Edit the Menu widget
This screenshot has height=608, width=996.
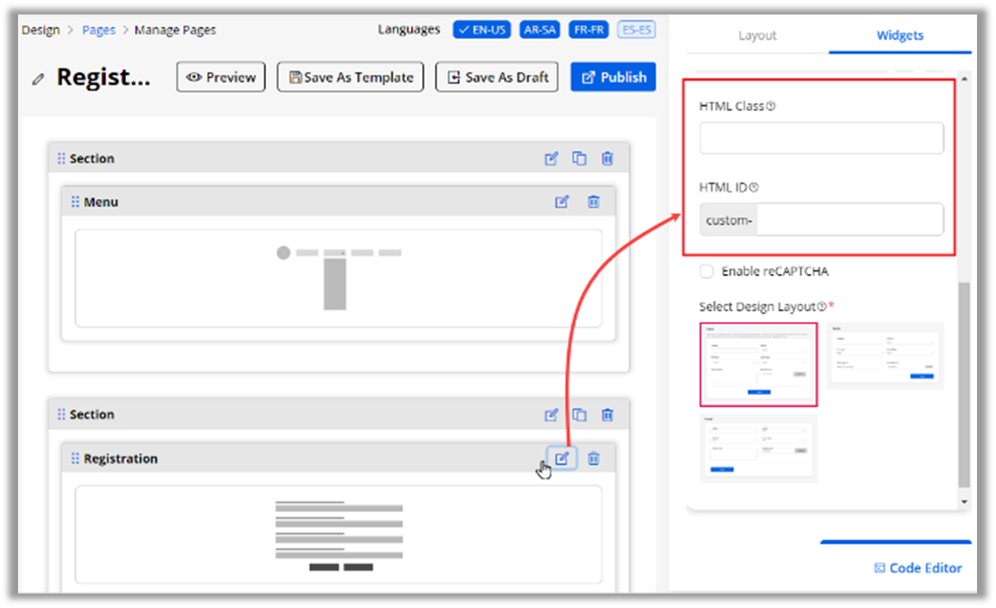(561, 202)
